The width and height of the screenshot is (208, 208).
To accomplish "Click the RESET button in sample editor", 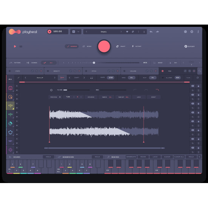I will tap(154, 97).
